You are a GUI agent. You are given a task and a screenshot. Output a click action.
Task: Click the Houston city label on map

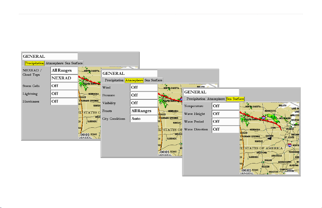(x=272, y=172)
